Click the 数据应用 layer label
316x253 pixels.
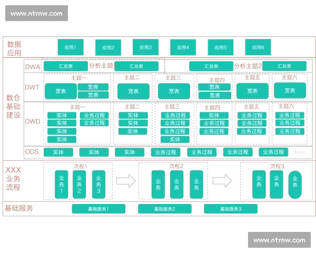coord(14,48)
